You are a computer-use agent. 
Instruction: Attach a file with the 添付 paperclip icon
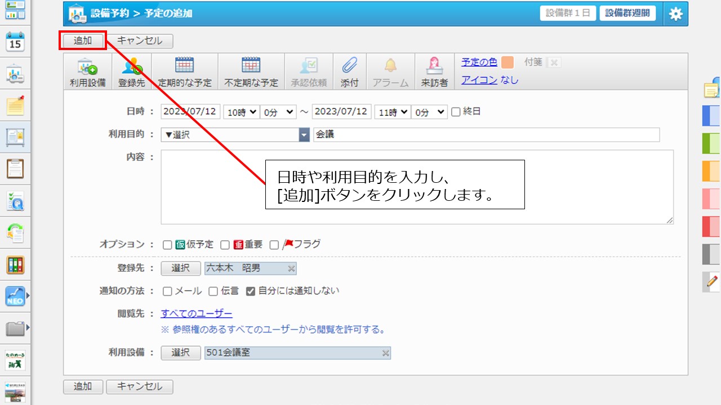pyautogui.click(x=350, y=71)
